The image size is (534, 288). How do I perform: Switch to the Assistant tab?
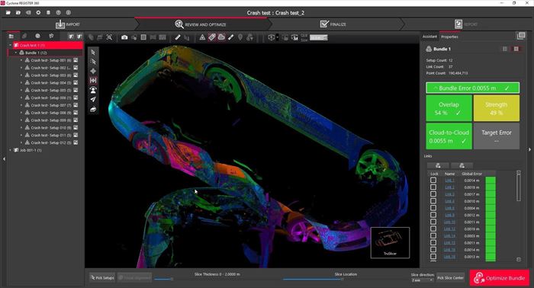[429, 37]
